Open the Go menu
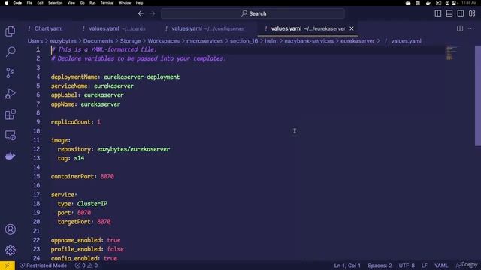481x270 pixels. pos(82,3)
